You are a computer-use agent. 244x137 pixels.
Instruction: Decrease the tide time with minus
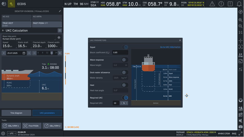[34, 53]
